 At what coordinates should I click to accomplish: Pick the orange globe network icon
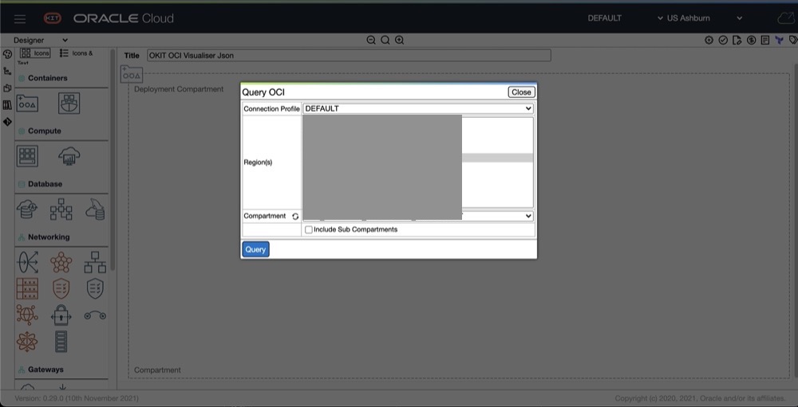coord(27,315)
